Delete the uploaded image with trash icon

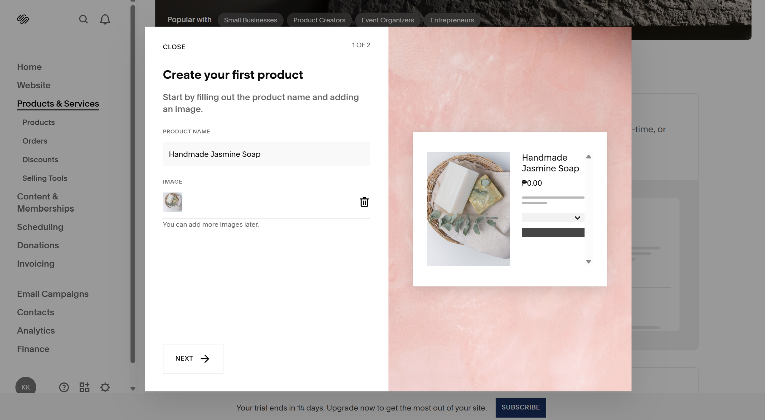(364, 202)
